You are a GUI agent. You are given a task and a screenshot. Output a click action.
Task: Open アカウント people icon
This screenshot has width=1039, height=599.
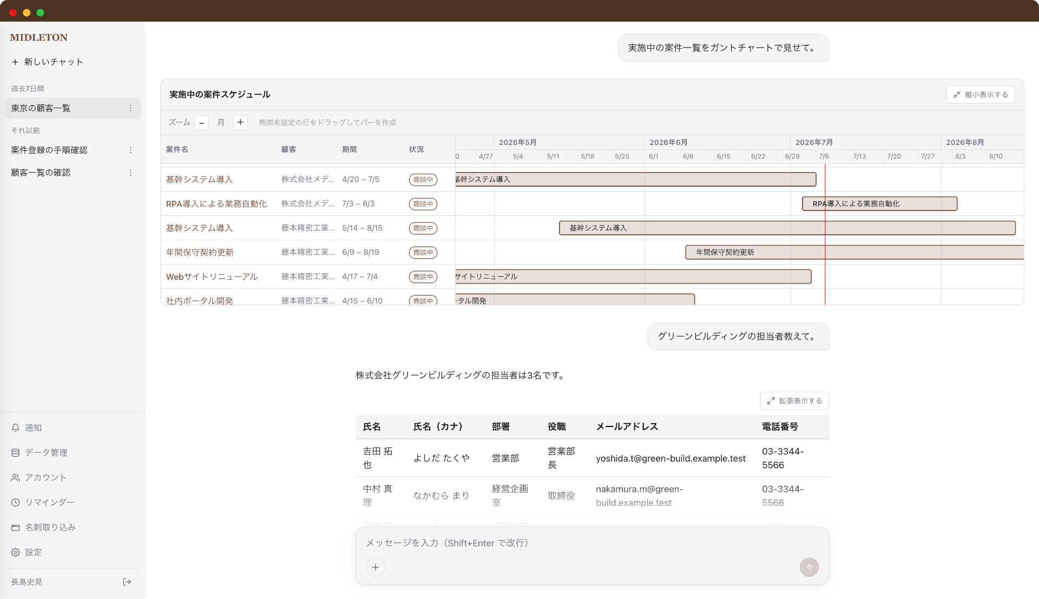(x=16, y=477)
